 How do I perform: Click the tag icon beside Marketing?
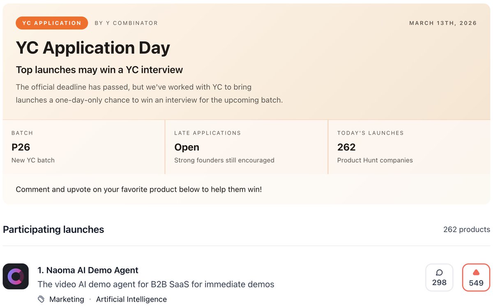41,299
